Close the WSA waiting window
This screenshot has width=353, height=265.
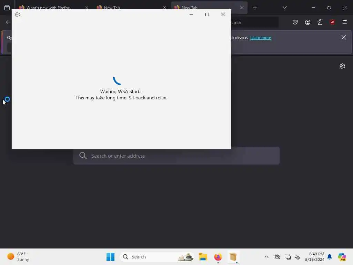click(223, 14)
